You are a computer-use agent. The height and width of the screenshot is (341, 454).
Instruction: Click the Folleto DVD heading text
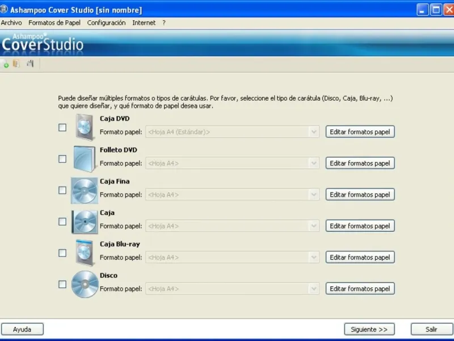tap(119, 150)
